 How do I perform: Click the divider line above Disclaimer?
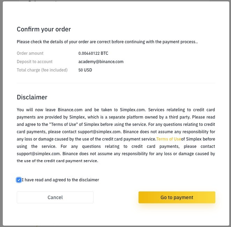(116, 83)
